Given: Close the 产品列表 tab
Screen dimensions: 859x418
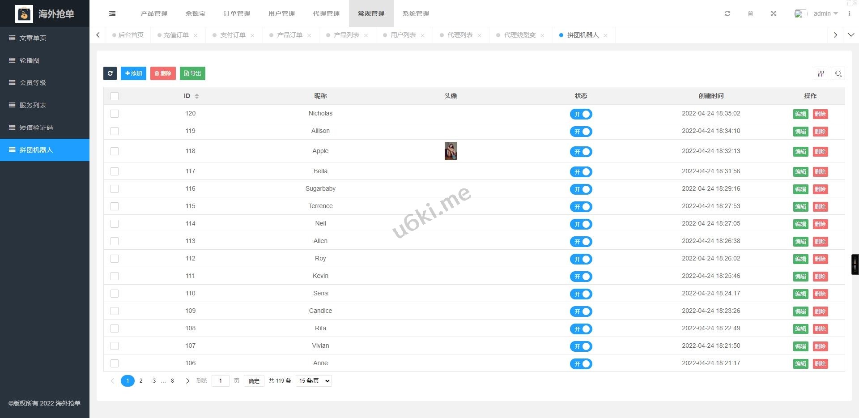Looking at the screenshot, I should (366, 35).
